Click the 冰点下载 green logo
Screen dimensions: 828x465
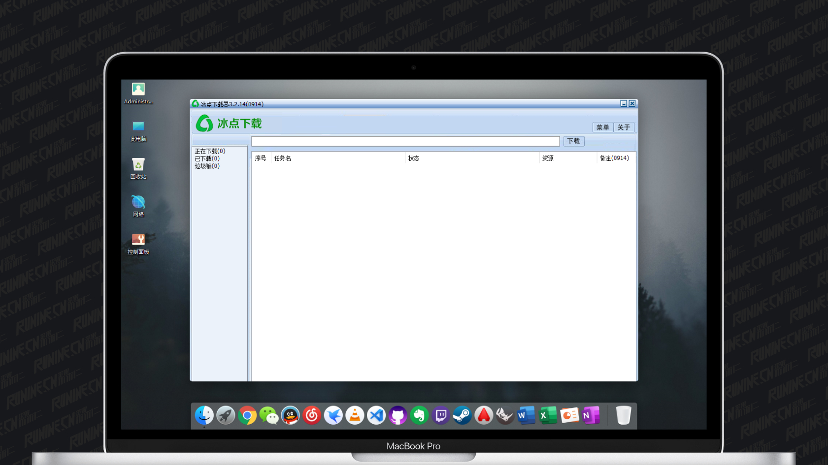click(x=229, y=123)
